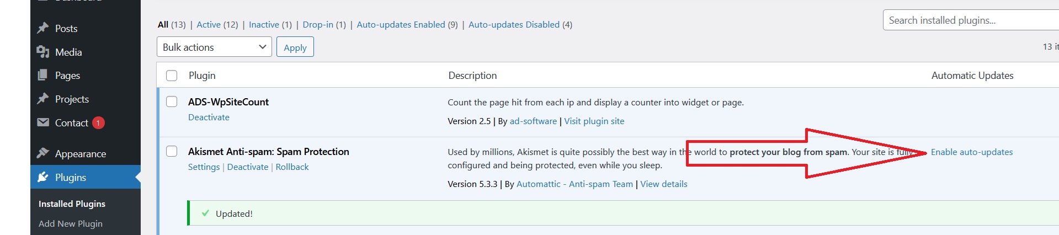Image resolution: width=1059 pixels, height=235 pixels.
Task: Go to Installed Plugins submenu
Action: (x=72, y=204)
